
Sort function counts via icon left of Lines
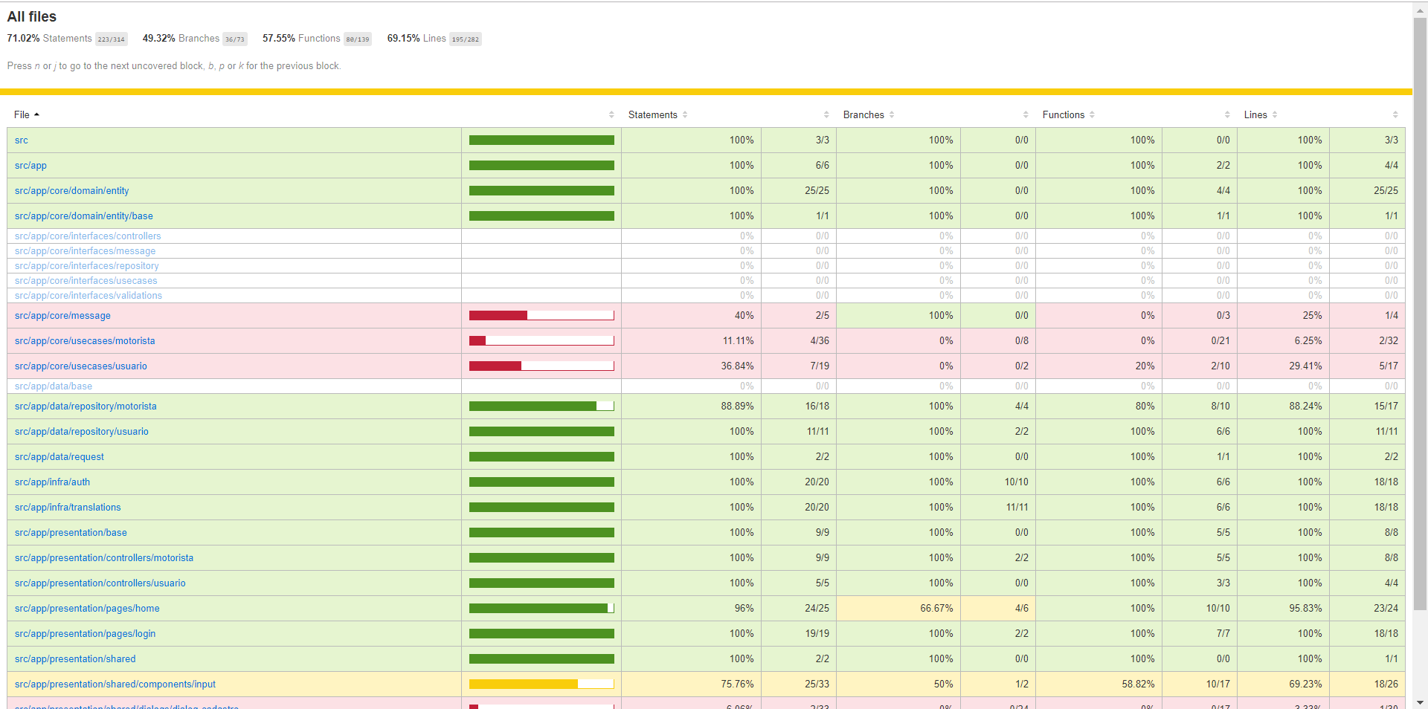coord(1227,114)
